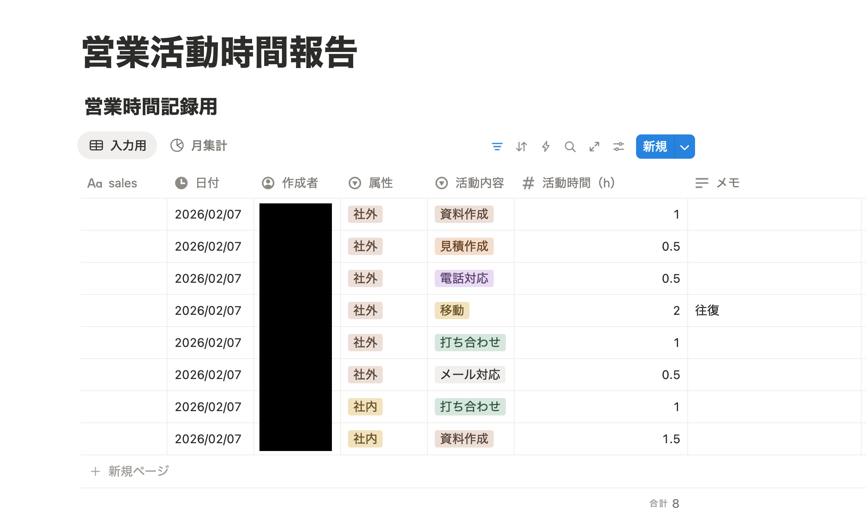Open the 活動内容 column property dropdown
The width and height of the screenshot is (866, 523).
[x=441, y=183]
